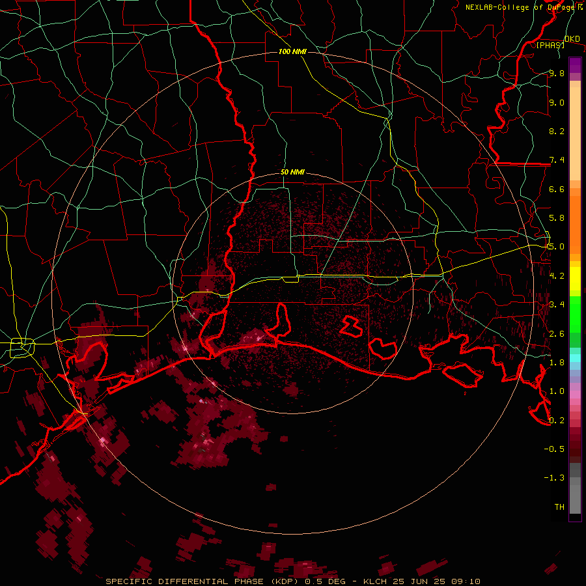Click the 5.0 value on color scale
Screen dimensions: 586x586
pyautogui.click(x=557, y=247)
